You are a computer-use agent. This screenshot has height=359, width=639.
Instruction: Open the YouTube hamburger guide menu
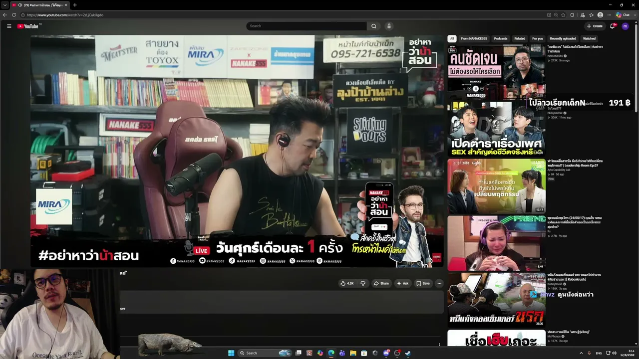9,26
